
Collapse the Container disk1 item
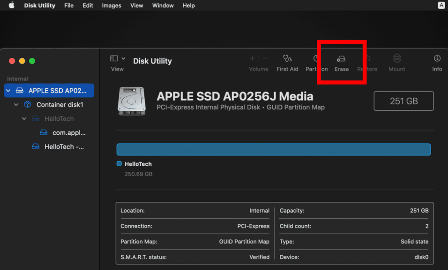pos(16,105)
